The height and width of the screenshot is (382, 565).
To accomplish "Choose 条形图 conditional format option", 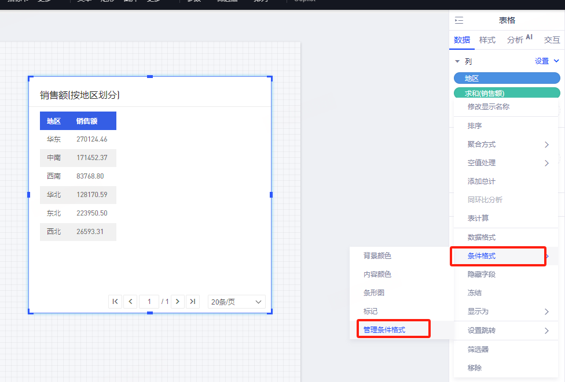I will (374, 292).
